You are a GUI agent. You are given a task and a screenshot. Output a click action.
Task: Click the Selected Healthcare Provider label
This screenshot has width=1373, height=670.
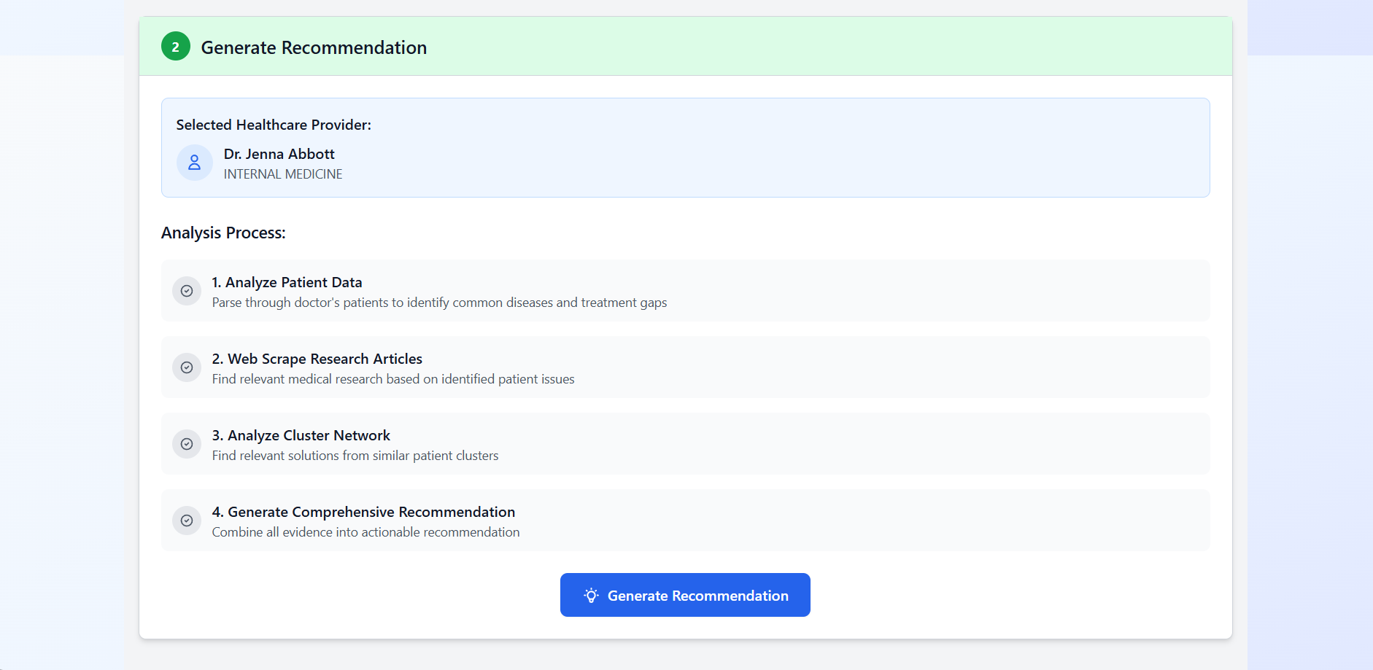[274, 125]
